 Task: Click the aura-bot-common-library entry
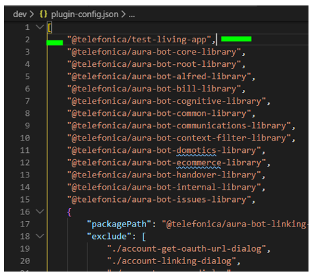point(159,113)
